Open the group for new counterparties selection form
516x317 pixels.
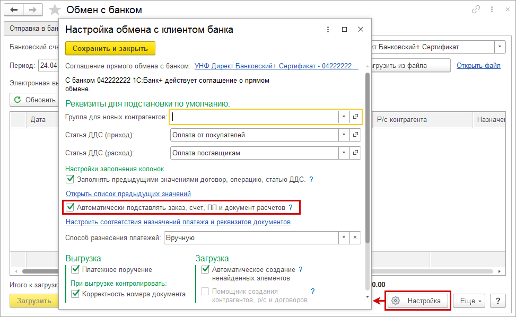[356, 117]
